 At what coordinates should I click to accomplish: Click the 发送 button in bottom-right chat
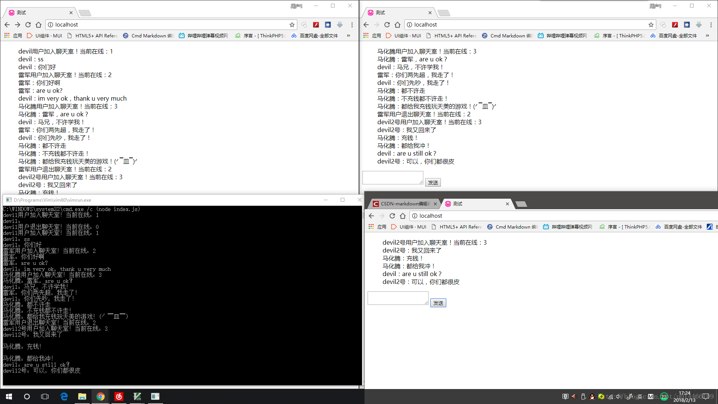click(x=438, y=302)
